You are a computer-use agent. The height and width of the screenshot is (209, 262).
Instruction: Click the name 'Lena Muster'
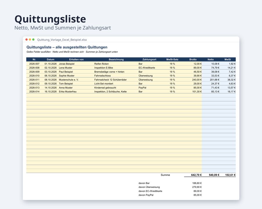pyautogui.click(x=65, y=68)
